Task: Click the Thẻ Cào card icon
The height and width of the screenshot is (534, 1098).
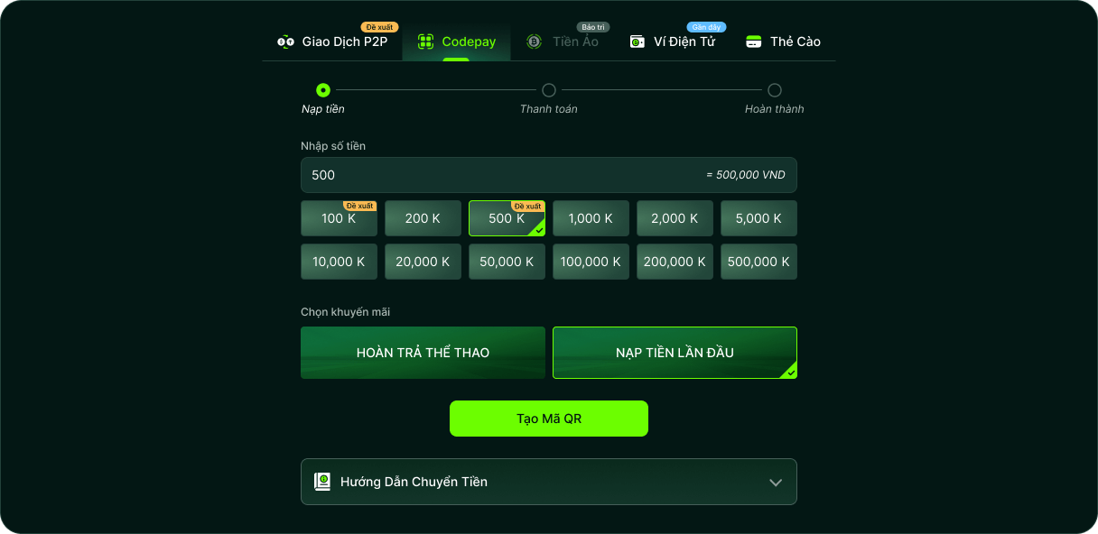Action: point(754,41)
